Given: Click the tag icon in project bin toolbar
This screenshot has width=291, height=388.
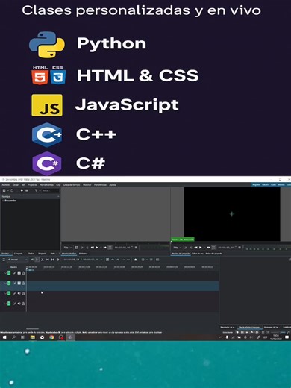Looking at the screenshot, I should coord(22,190).
